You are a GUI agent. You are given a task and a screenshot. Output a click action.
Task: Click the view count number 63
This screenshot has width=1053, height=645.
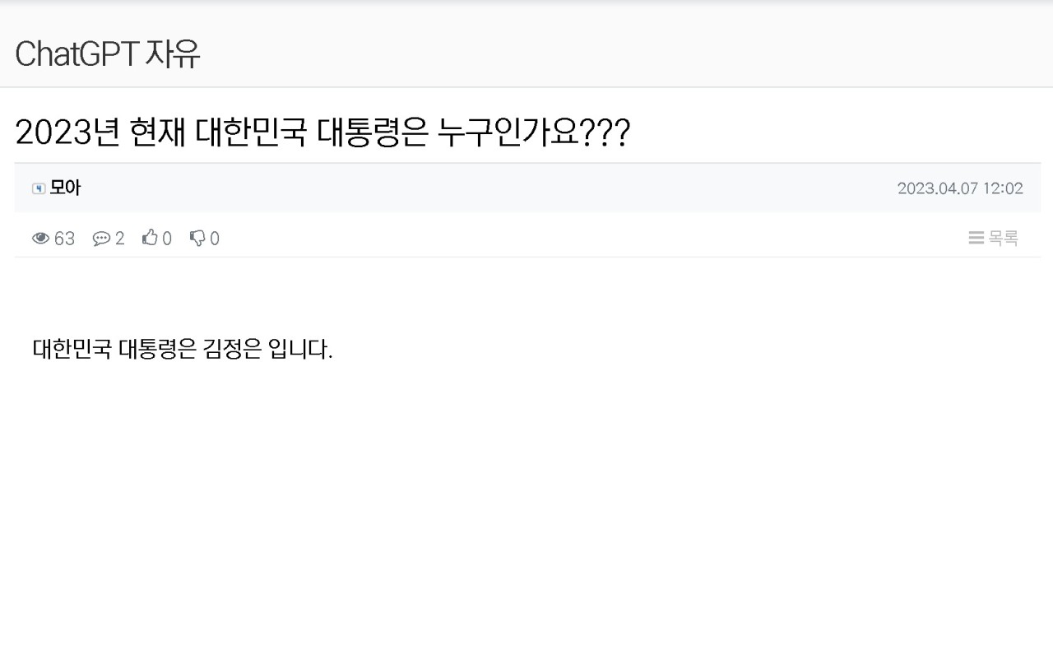[x=64, y=239]
